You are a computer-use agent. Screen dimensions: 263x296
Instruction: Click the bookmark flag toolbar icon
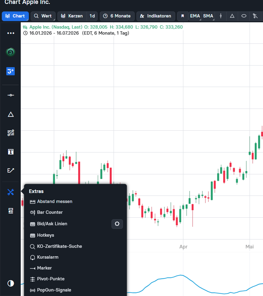(x=182, y=16)
